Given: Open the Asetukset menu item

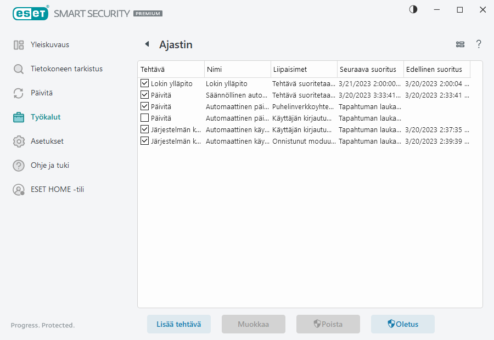Looking at the screenshot, I should tap(47, 141).
